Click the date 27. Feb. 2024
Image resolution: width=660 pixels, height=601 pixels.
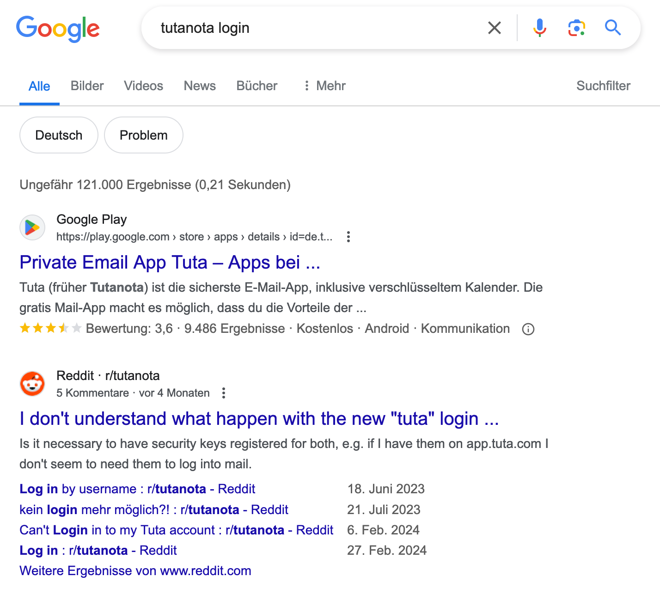(387, 550)
